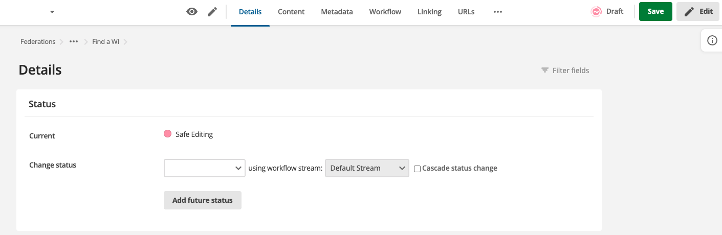Screen dimensions: 722x235
Task: Click the Details page heading
Action: coord(40,70)
